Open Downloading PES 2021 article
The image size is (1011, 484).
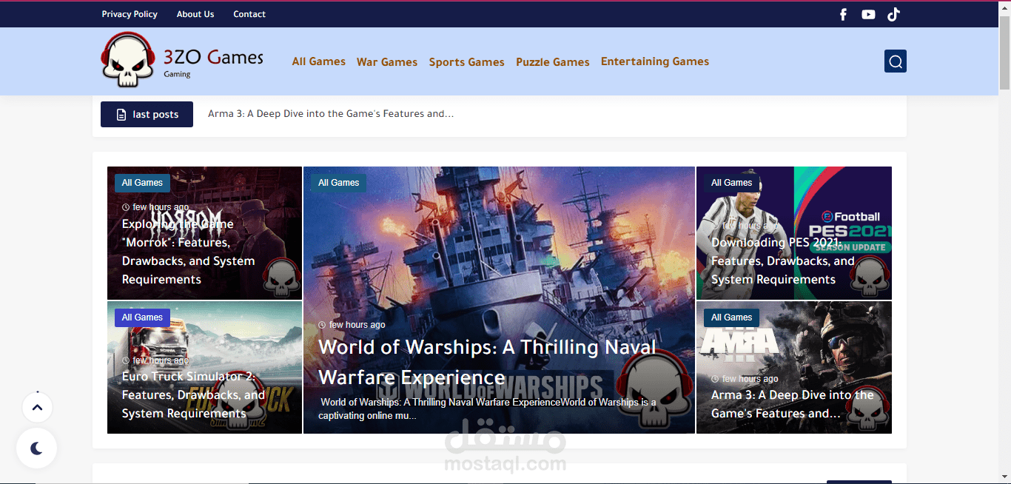tap(783, 261)
